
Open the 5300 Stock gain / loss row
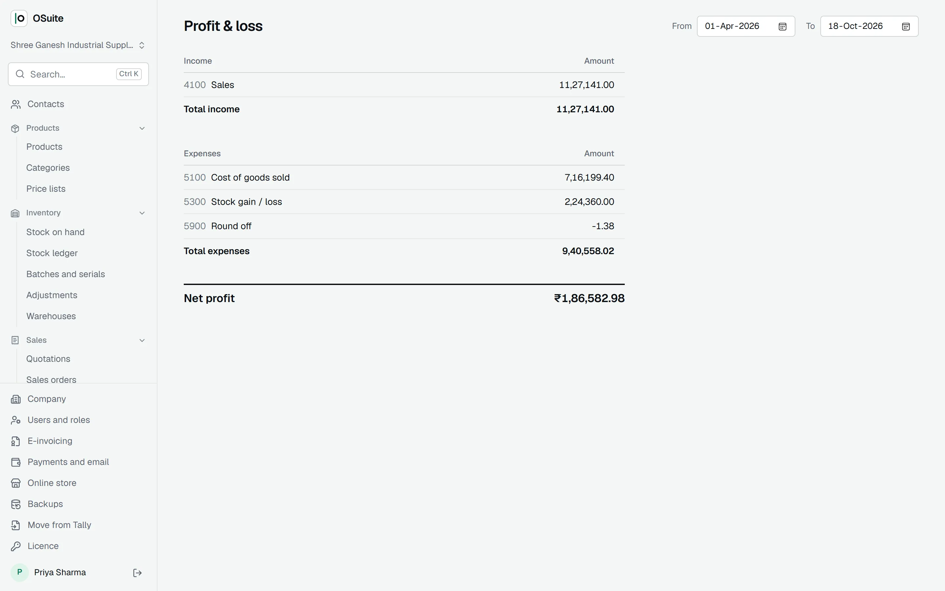(404, 202)
